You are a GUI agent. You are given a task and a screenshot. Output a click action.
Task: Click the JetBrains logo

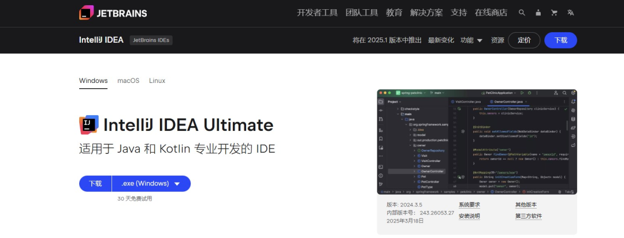113,13
